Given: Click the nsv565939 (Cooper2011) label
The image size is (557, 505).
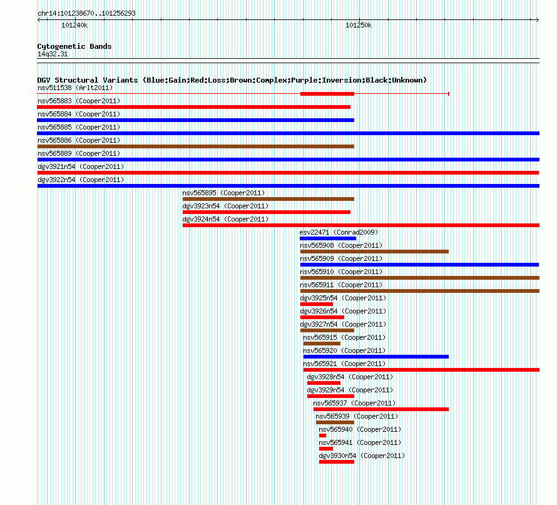Looking at the screenshot, I should click(357, 416).
